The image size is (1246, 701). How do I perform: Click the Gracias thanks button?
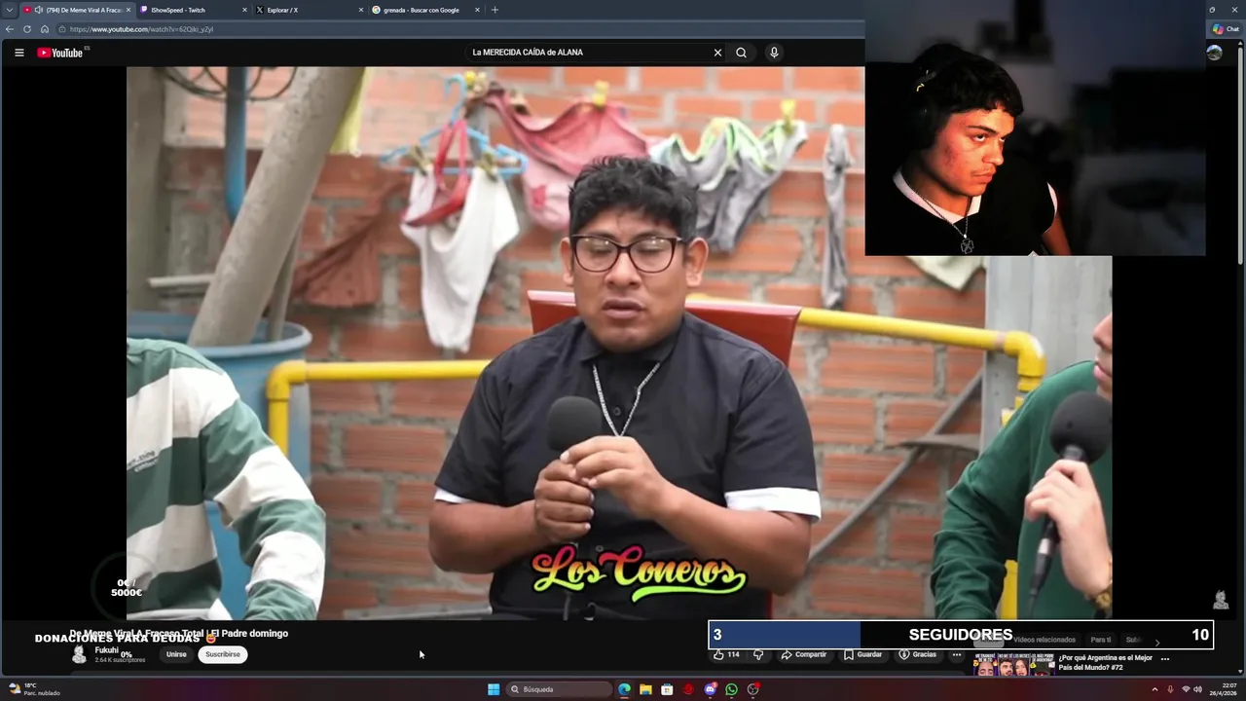pyautogui.click(x=917, y=654)
